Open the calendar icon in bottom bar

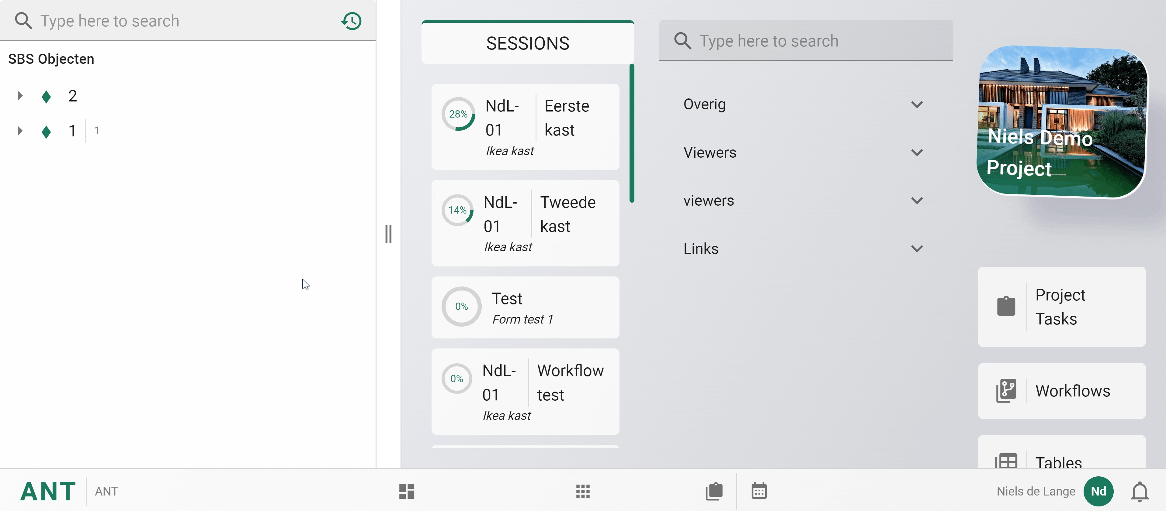(x=759, y=491)
